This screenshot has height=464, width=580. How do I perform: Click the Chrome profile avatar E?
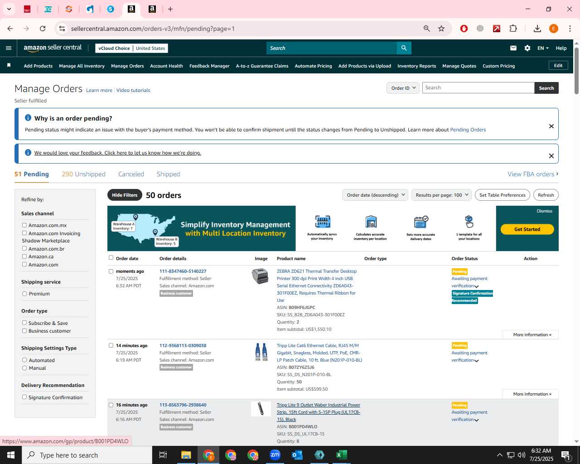(x=554, y=29)
